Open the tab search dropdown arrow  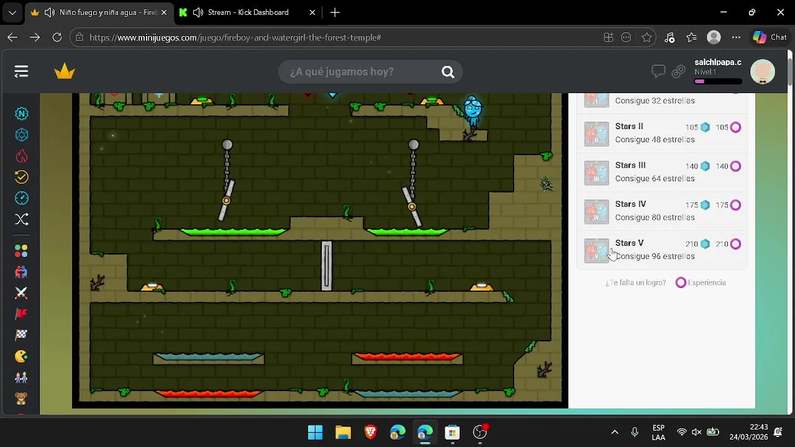[12, 12]
